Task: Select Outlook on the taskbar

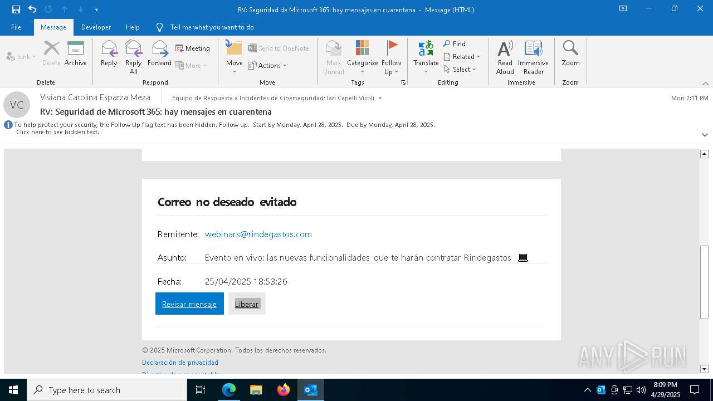Action: pos(311,390)
